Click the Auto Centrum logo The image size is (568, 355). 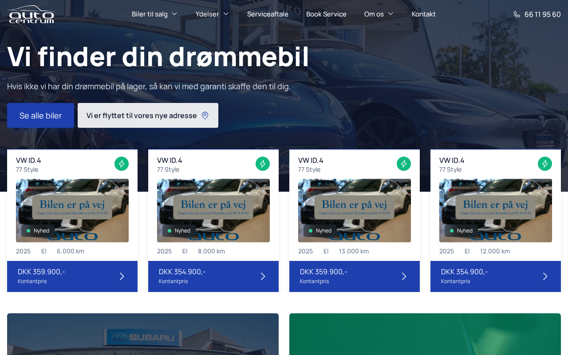point(31,14)
